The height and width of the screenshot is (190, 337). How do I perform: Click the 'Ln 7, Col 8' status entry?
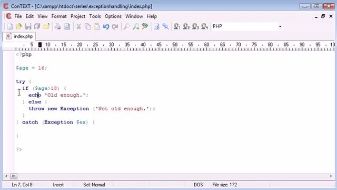point(22,185)
